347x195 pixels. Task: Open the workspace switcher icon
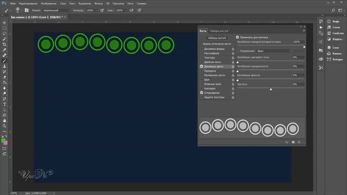340,10
